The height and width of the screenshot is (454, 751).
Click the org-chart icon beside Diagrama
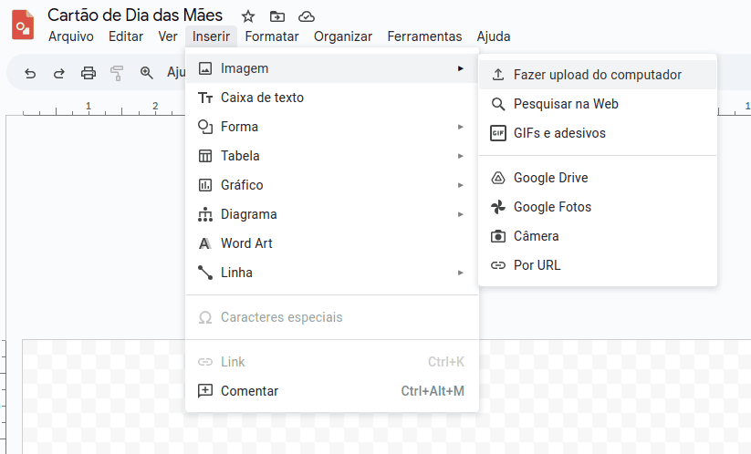coord(205,214)
